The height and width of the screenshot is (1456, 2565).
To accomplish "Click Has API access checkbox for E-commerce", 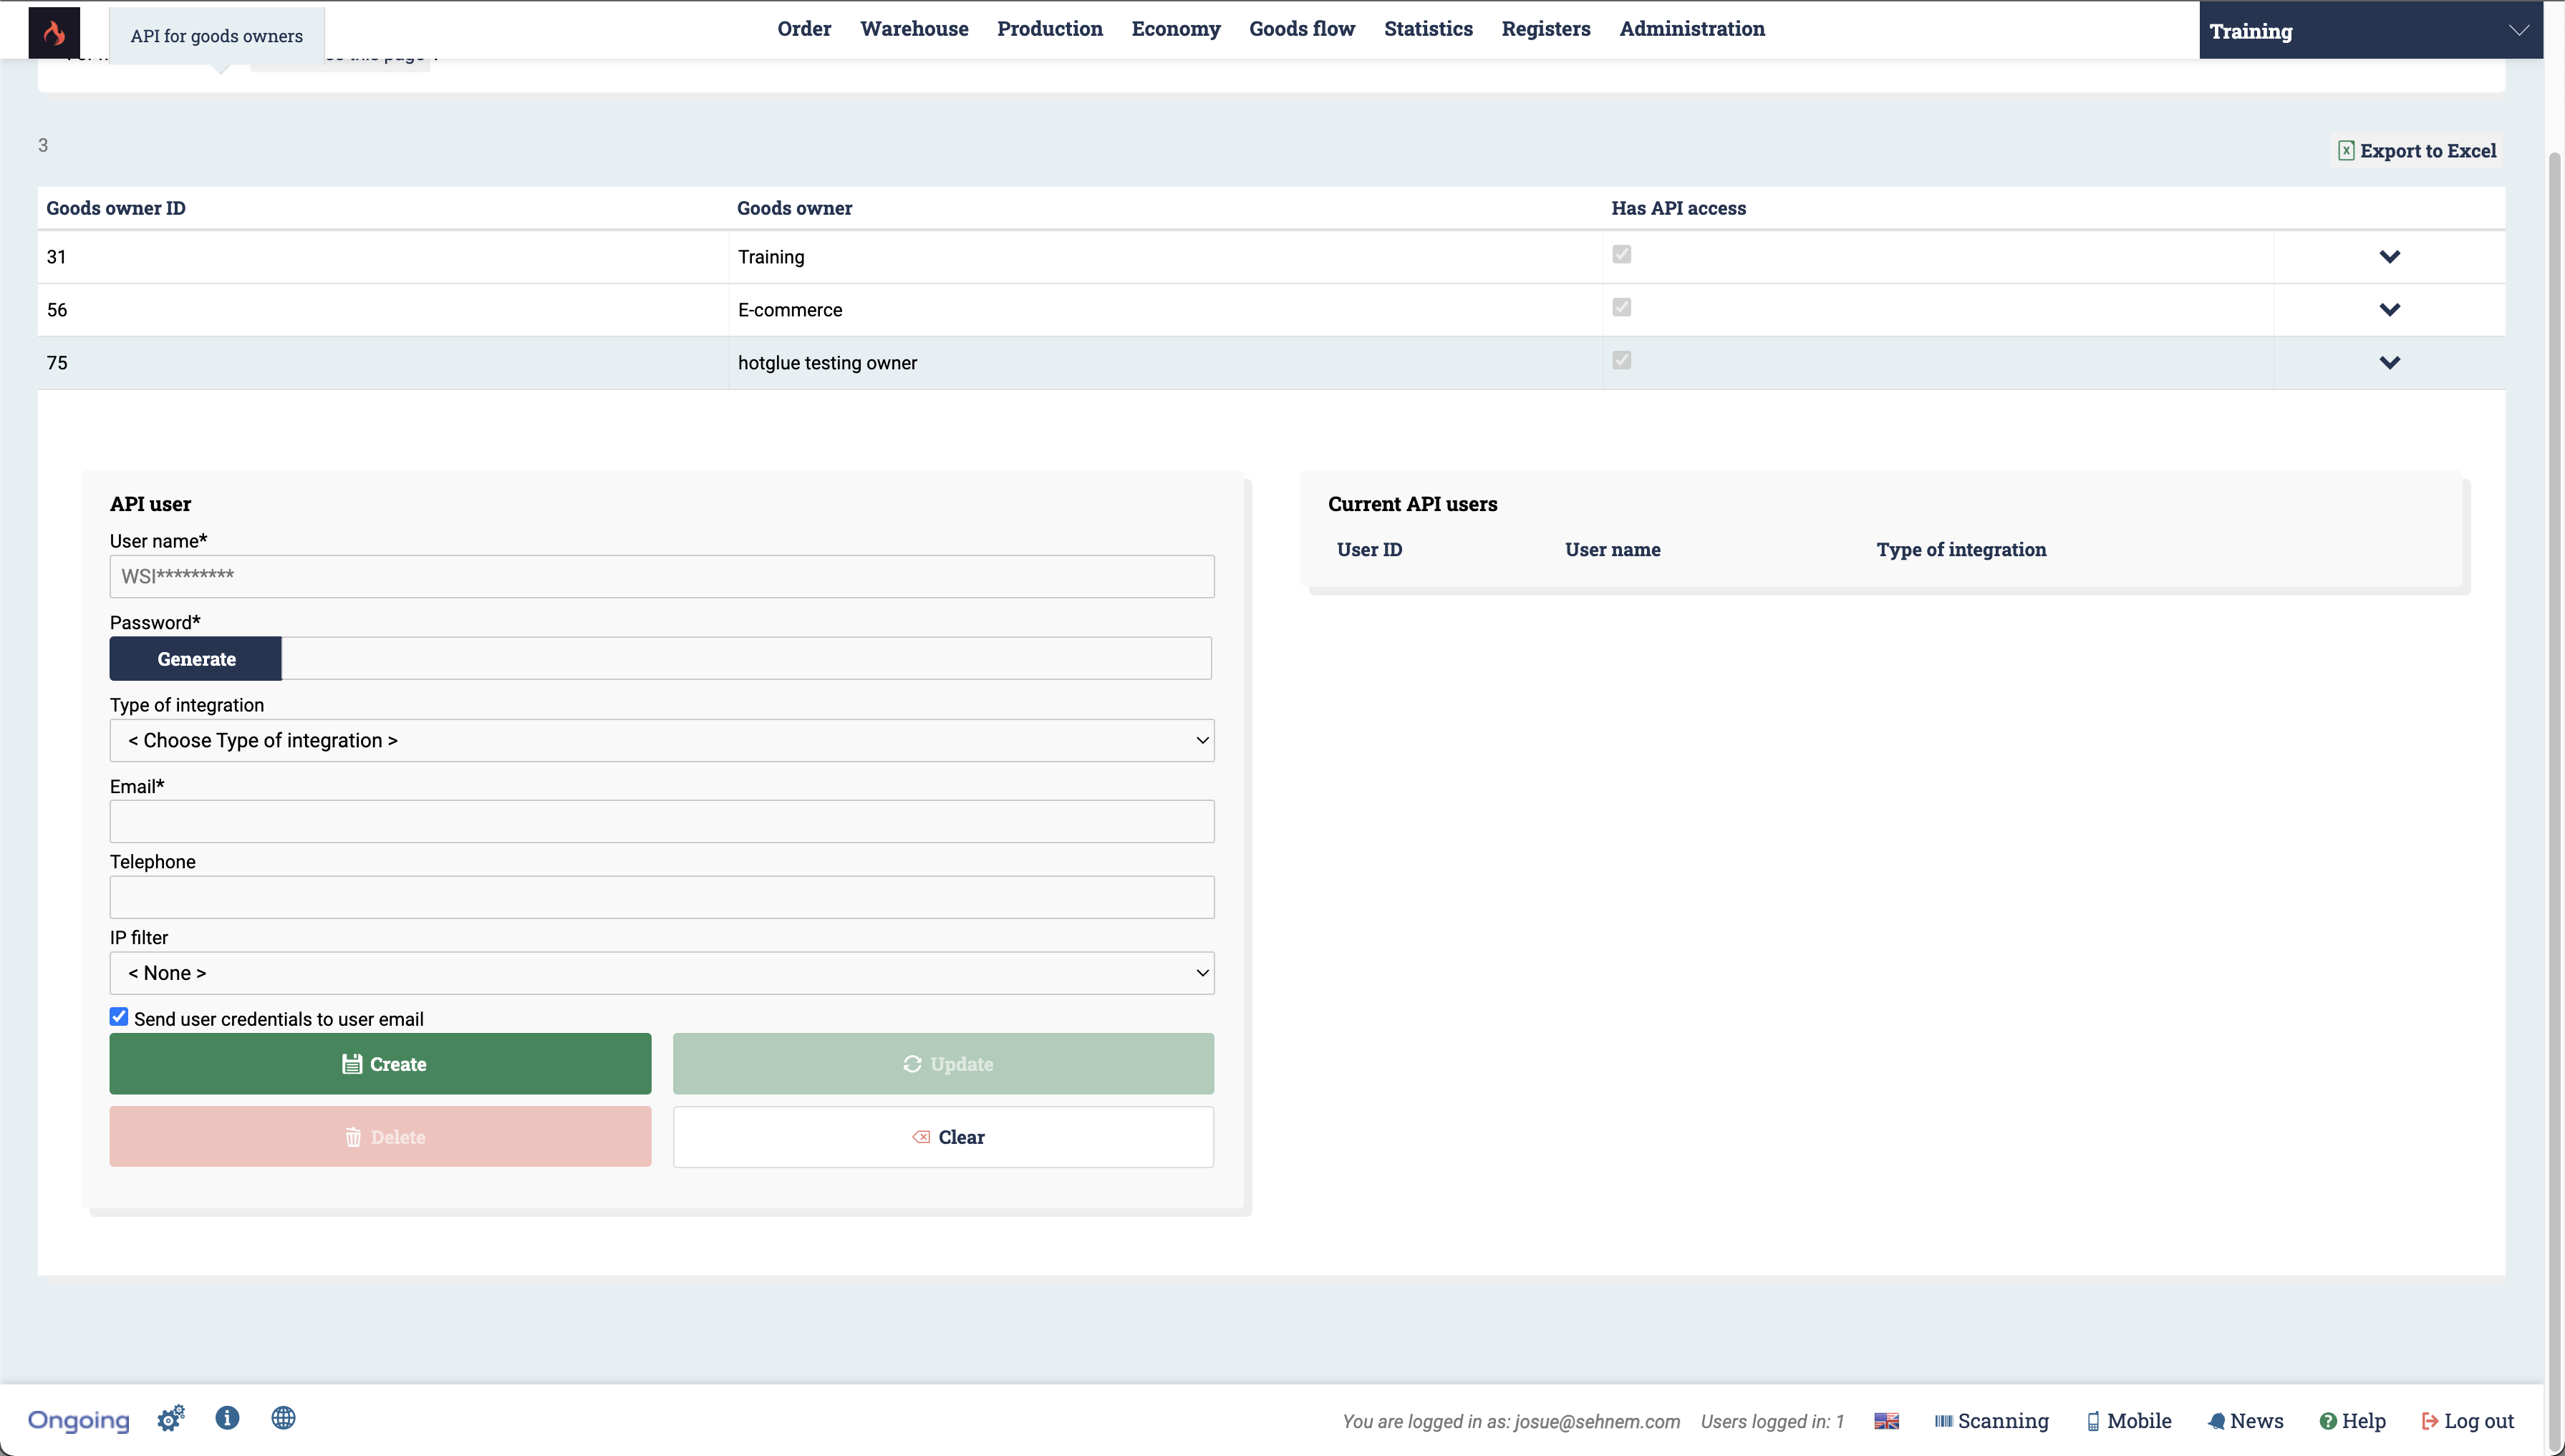I will 1622,308.
